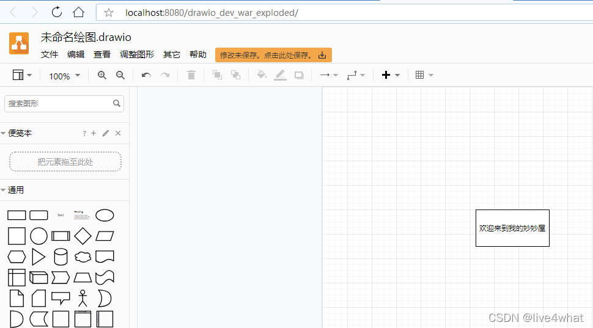Viewport: 593px width, 328px height.
Task: Select the internal storage shape
Action: coord(17,277)
